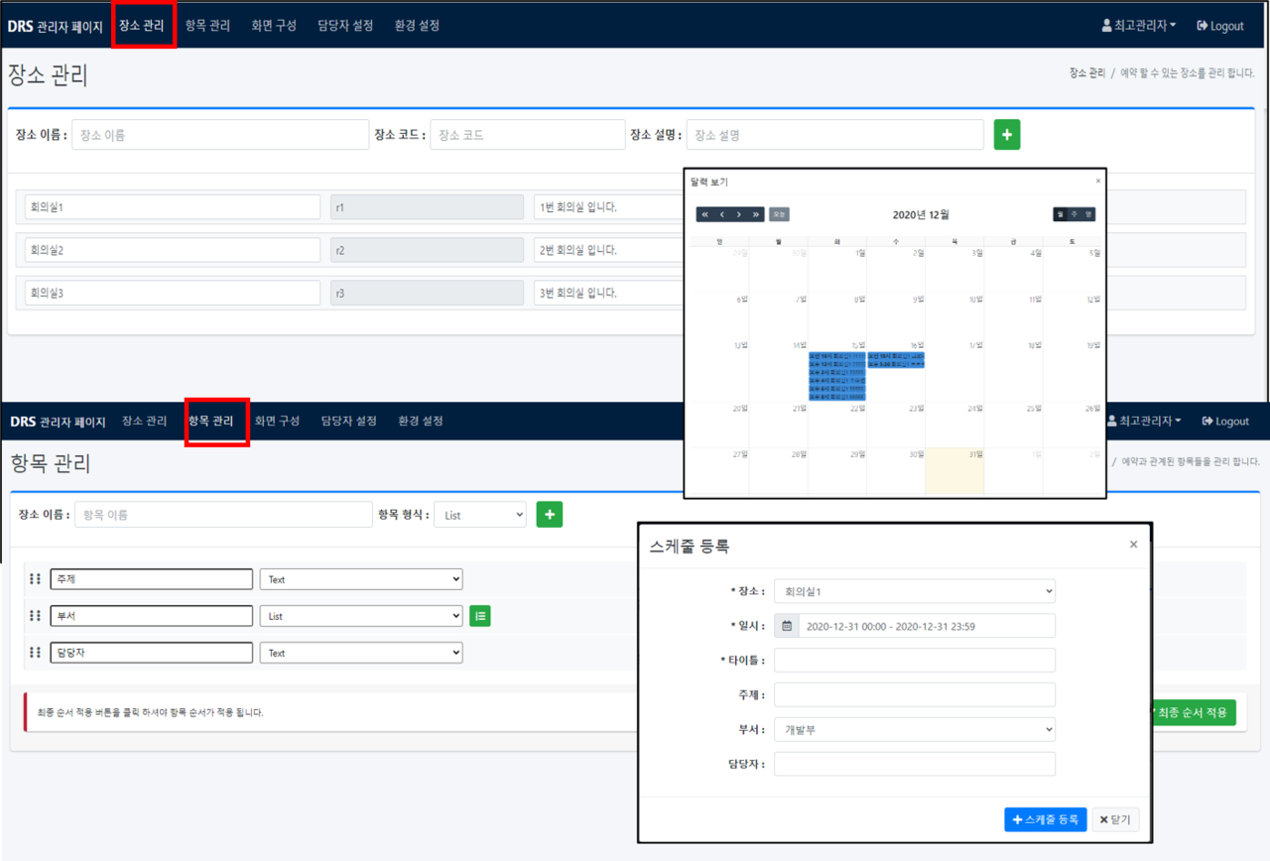Screen dimensions: 1270x861
Task: Open the list options icon in the 부서 row
Action: (x=480, y=616)
